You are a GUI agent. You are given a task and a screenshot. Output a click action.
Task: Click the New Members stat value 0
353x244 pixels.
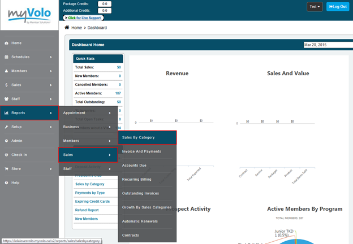tap(120, 76)
